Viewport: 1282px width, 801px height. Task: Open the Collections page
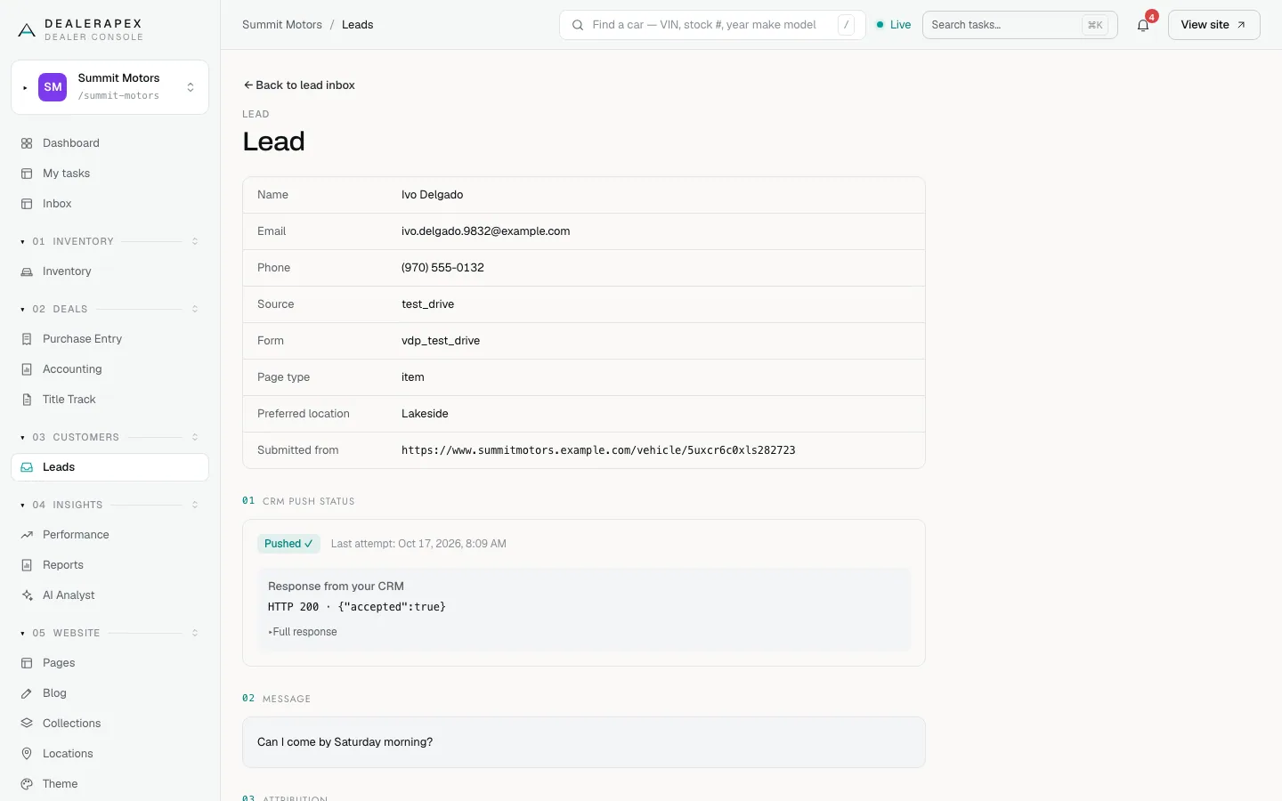[110, 724]
